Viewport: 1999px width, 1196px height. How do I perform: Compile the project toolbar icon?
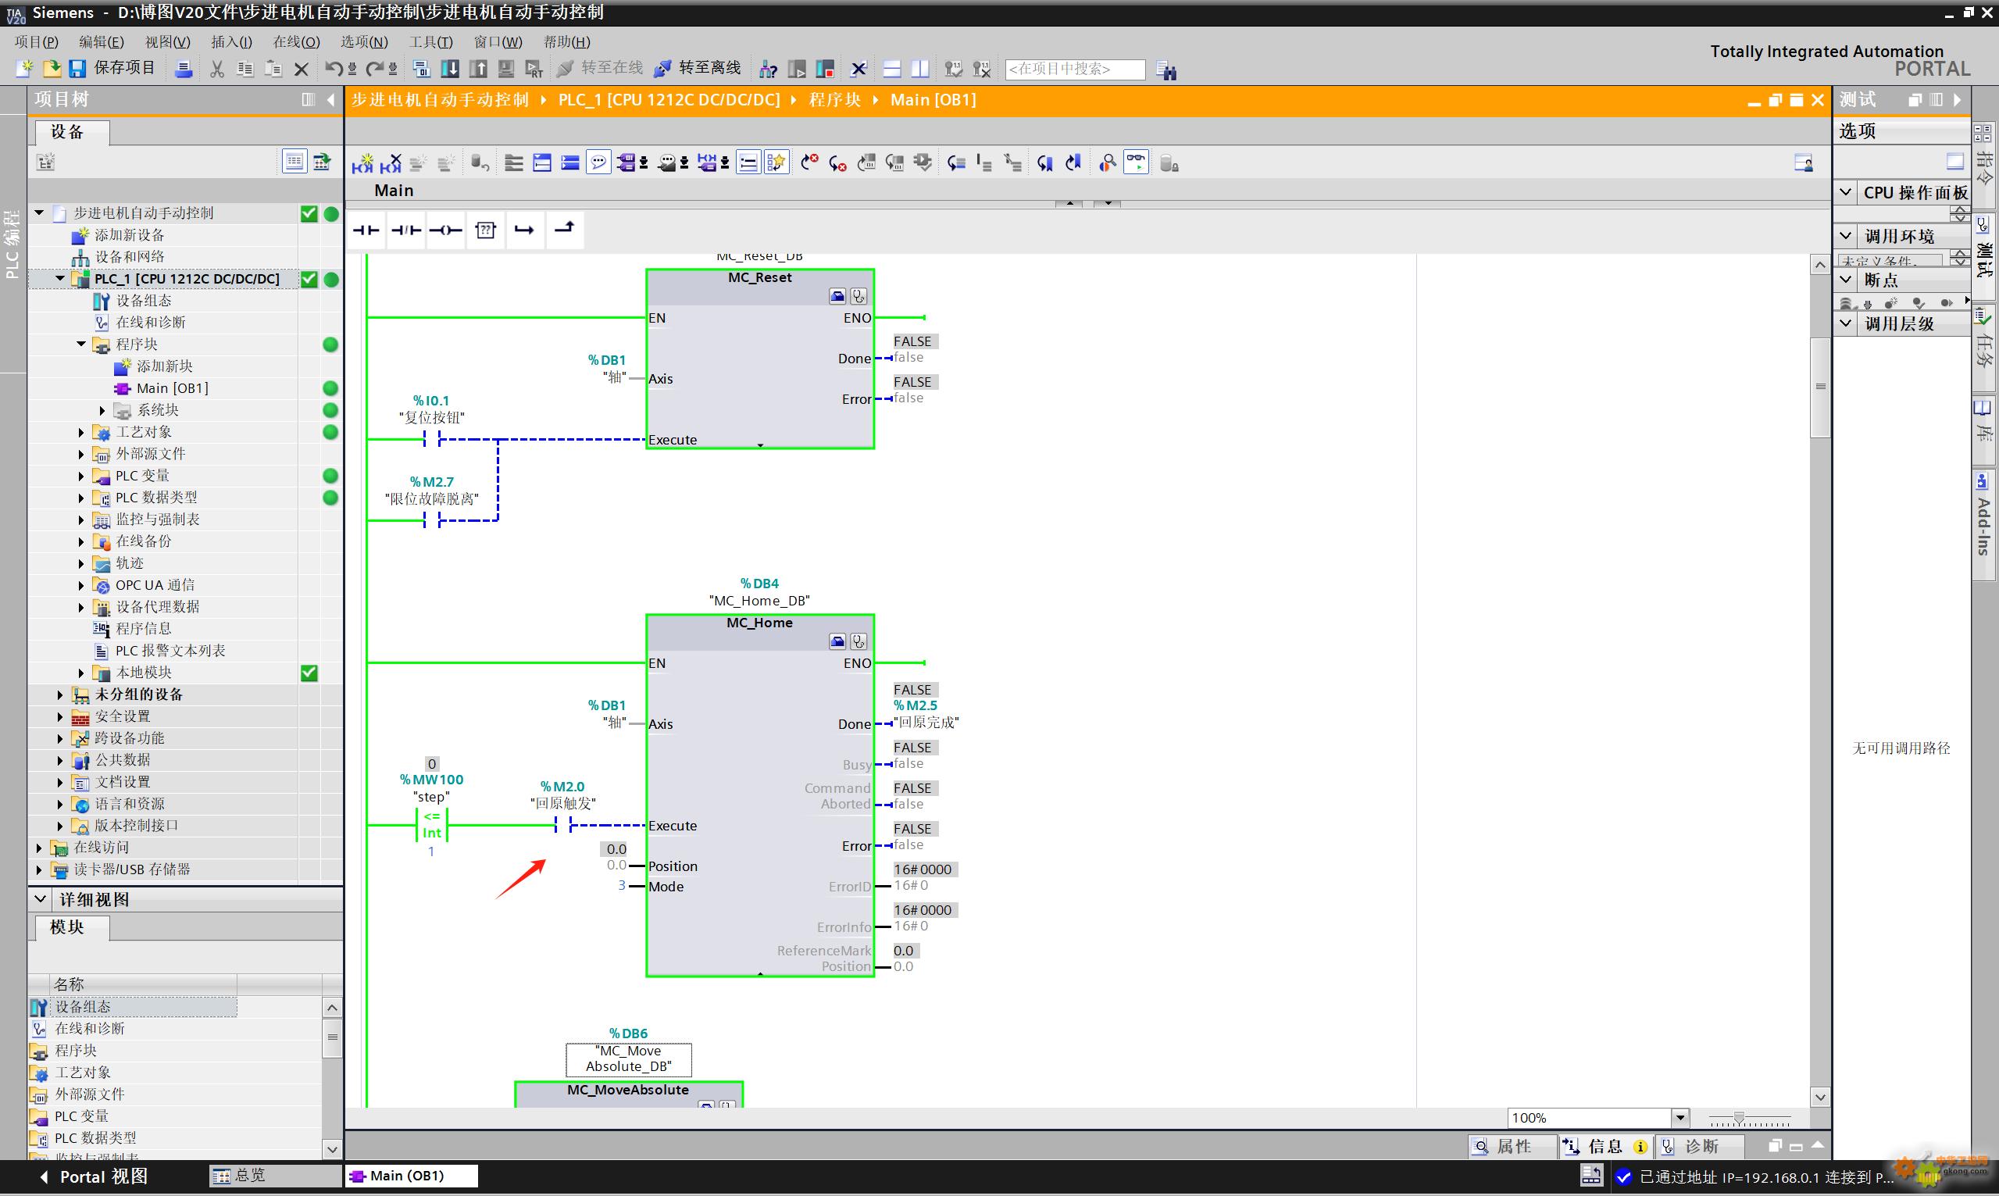pyautogui.click(x=421, y=70)
